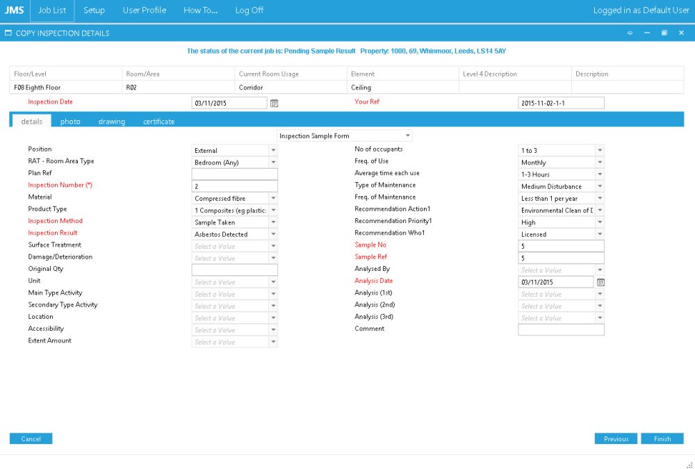Expand the Inspection Method dropdown

(x=273, y=222)
